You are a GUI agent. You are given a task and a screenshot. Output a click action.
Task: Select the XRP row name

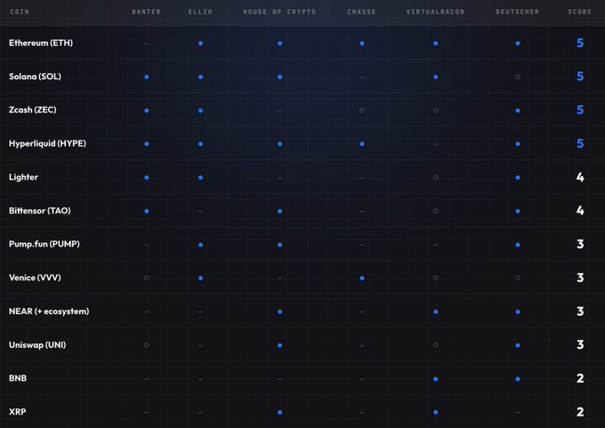click(18, 412)
